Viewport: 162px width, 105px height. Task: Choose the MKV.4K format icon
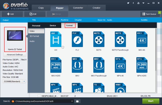pos(142,39)
